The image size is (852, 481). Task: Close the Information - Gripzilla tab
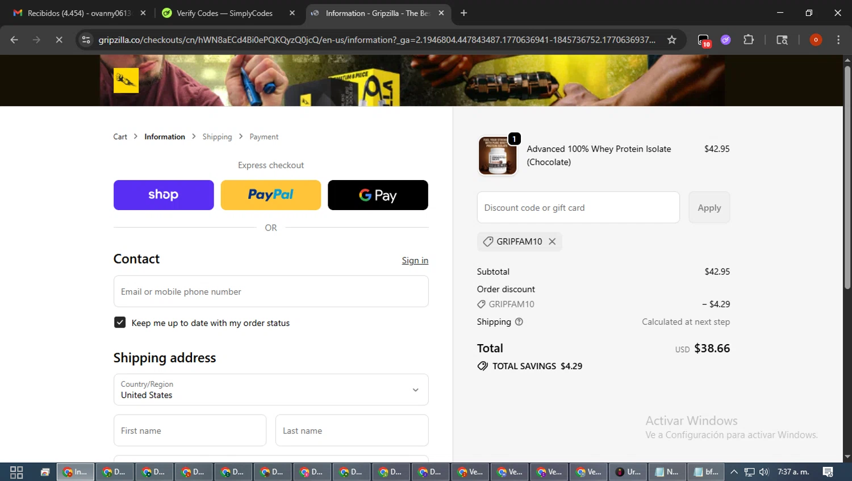point(441,13)
